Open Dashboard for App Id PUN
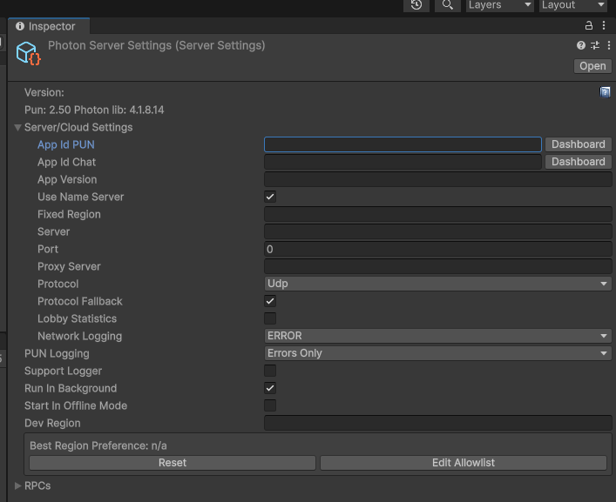This screenshot has height=502, width=616. 578,144
